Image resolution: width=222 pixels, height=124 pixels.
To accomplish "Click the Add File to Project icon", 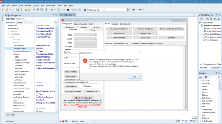I will click(26, 10).
